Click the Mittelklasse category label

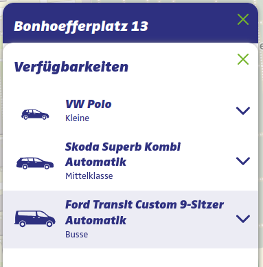pyautogui.click(x=89, y=176)
